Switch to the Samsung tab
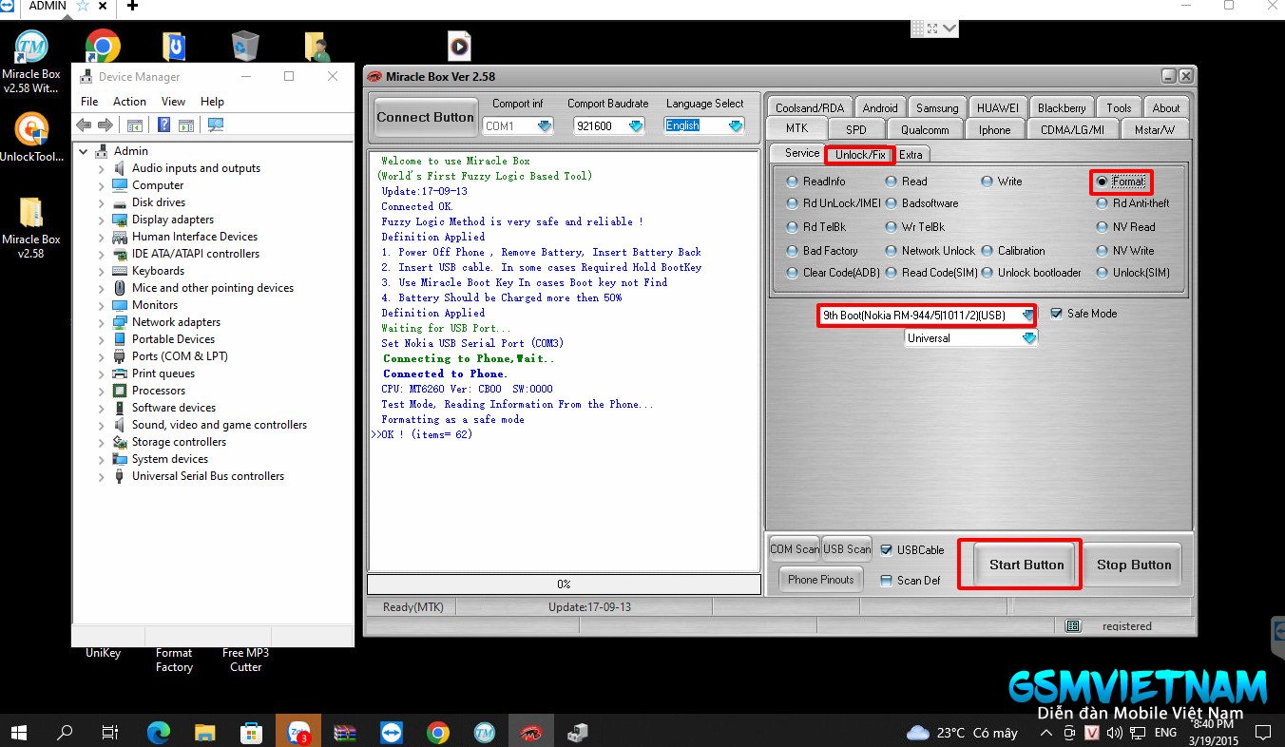This screenshot has height=747, width=1285. (x=937, y=107)
